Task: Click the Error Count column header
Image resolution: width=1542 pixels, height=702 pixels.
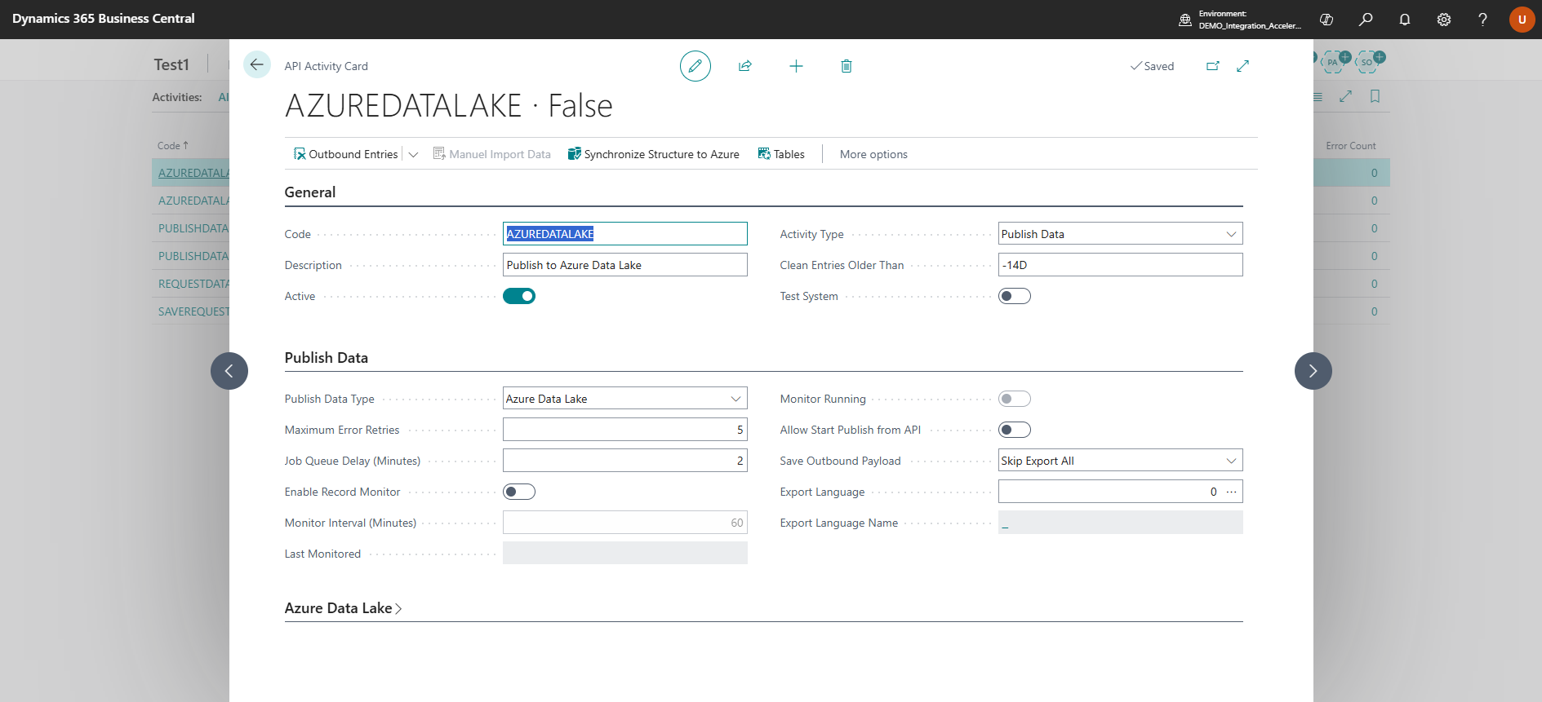Action: coord(1350,146)
